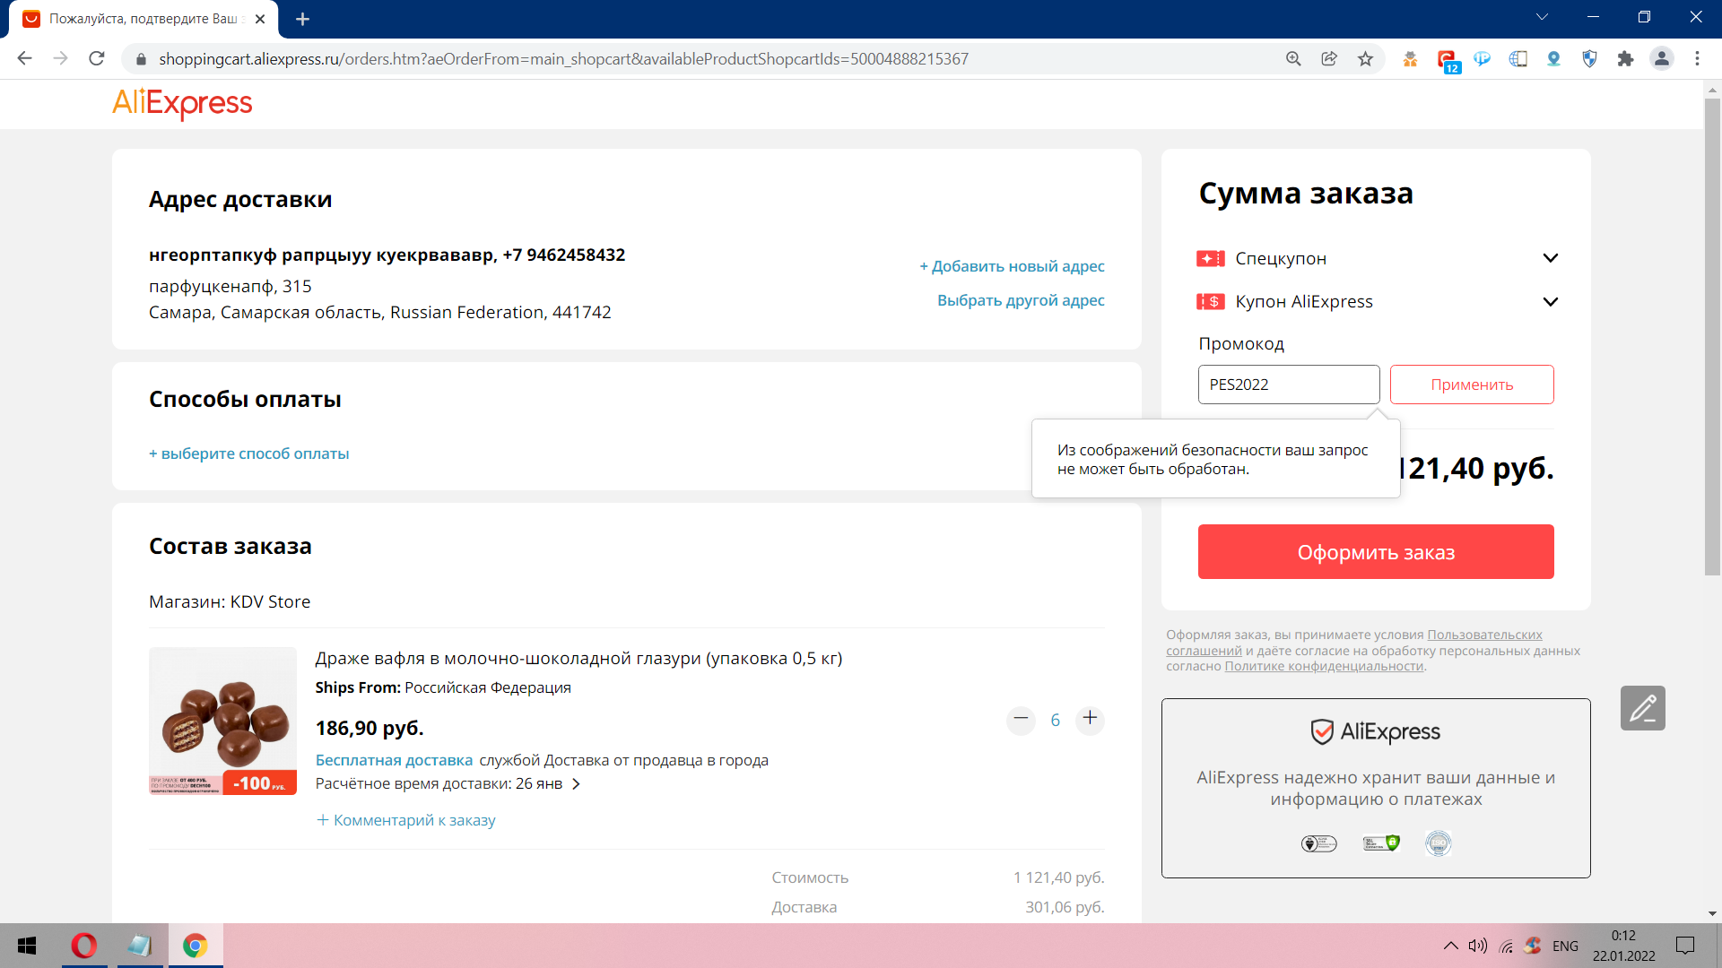Switch to Chrome in the taskbar
The width and height of the screenshot is (1722, 968).
pos(195,946)
